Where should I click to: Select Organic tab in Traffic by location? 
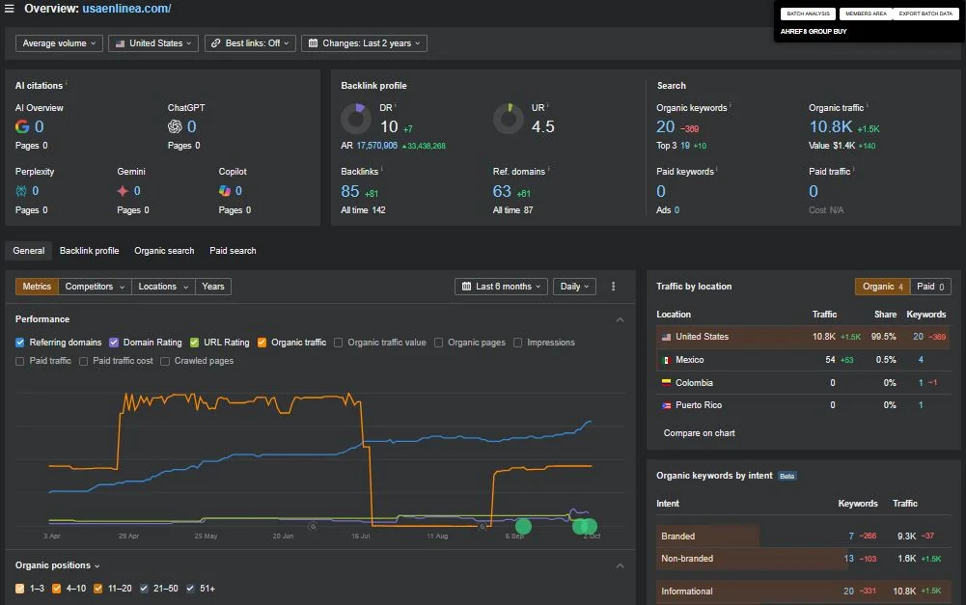(x=882, y=287)
